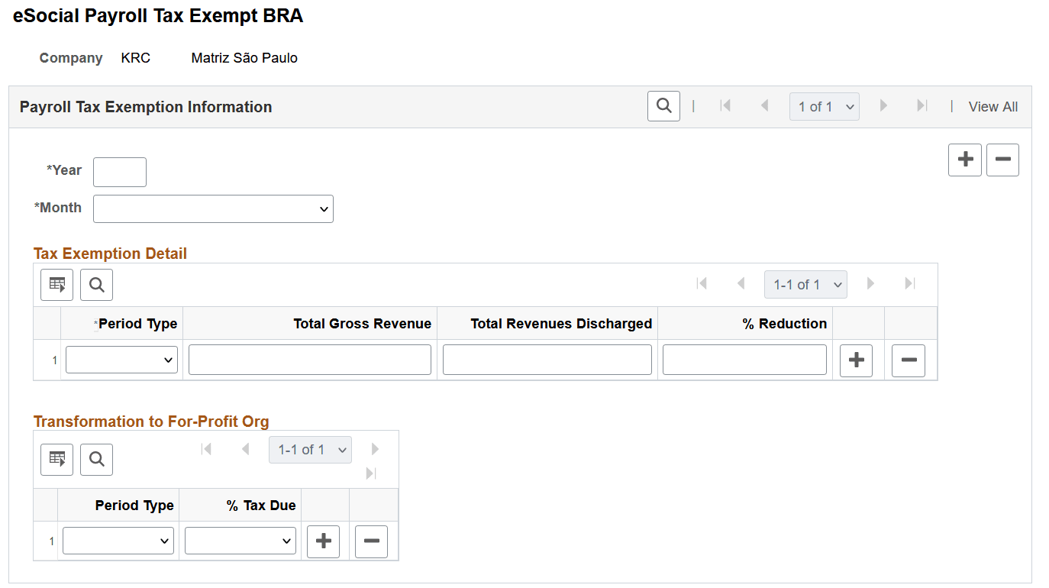Screen dimensions: 1049x588
Task: Click the previous-record arrow in the scroll header
Action: pos(764,106)
